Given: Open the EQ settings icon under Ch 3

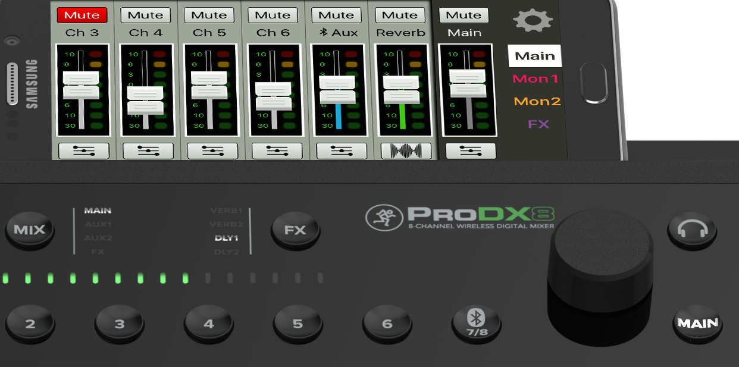Looking at the screenshot, I should (84, 151).
